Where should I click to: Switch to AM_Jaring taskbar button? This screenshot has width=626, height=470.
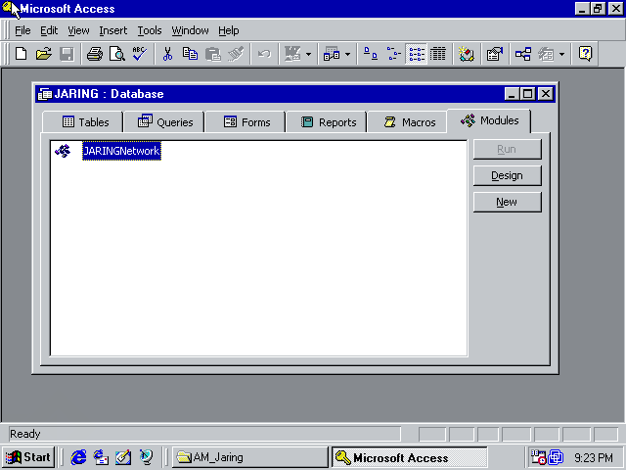pyautogui.click(x=250, y=457)
